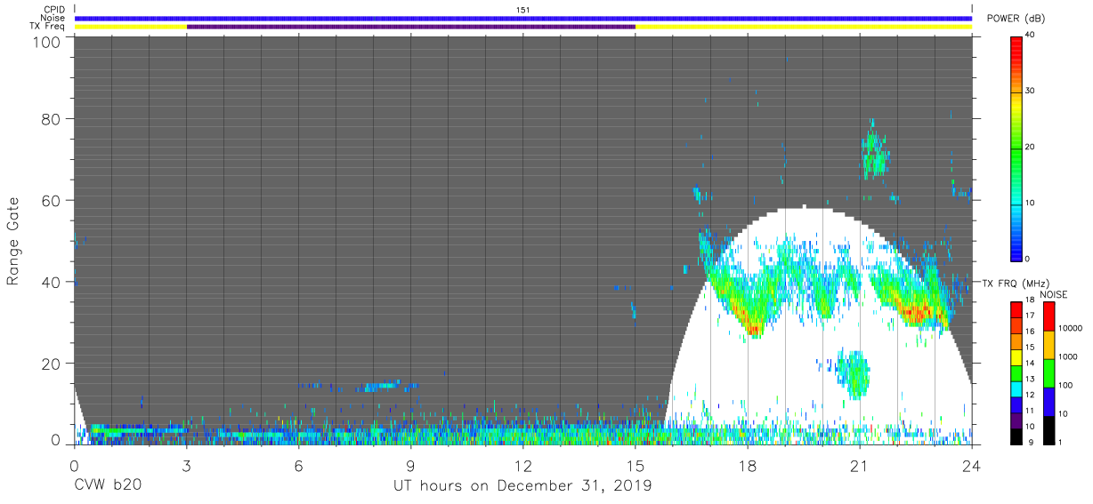Click the 30 label on the power scale
The image size is (1093, 504).
point(1030,92)
